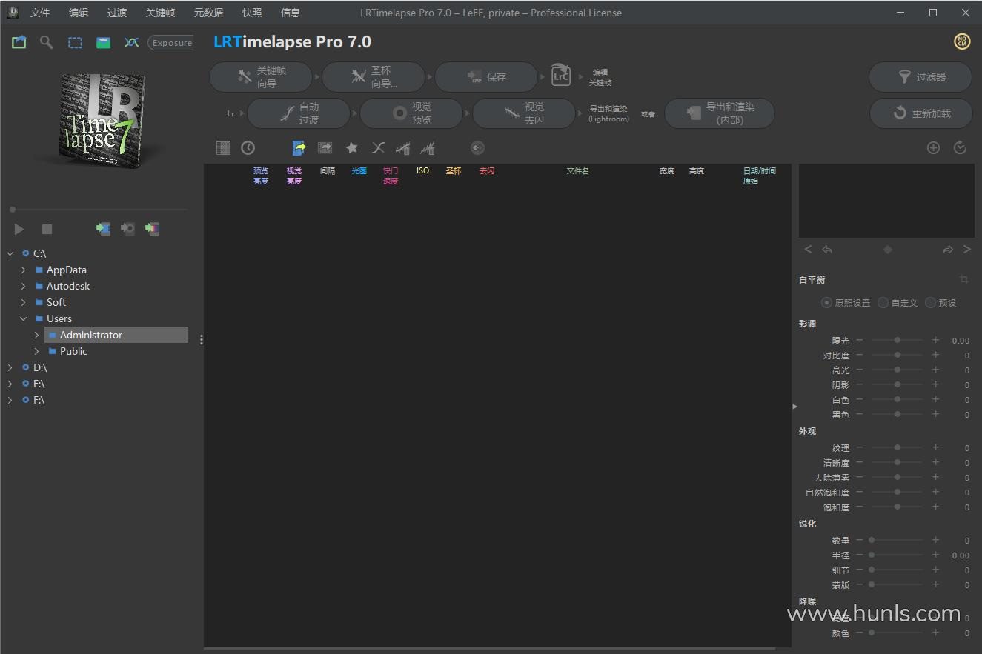This screenshot has width=982, height=654.
Task: Click the LrC icon in workflow row
Action: (561, 76)
